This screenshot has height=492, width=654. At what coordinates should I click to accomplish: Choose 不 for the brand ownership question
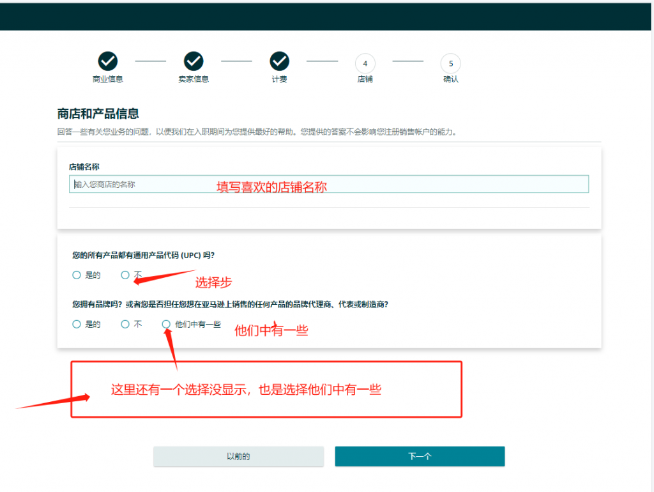coord(125,324)
